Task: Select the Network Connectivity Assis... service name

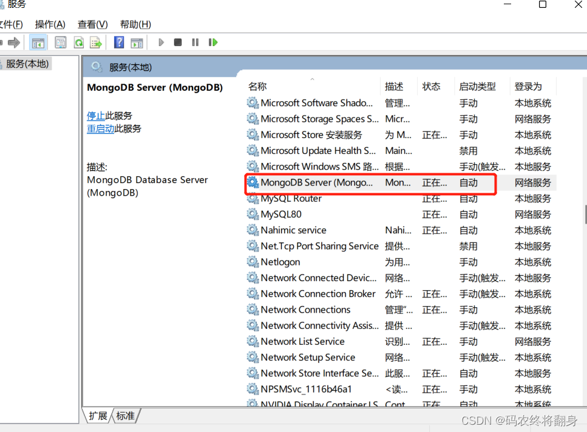Action: click(x=319, y=325)
